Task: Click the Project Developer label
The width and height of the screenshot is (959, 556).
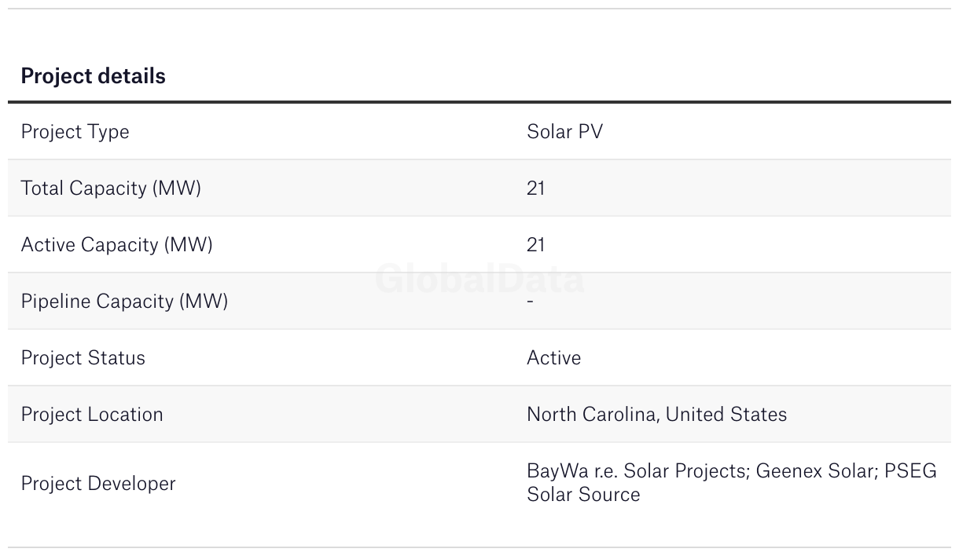Action: pyautogui.click(x=98, y=484)
